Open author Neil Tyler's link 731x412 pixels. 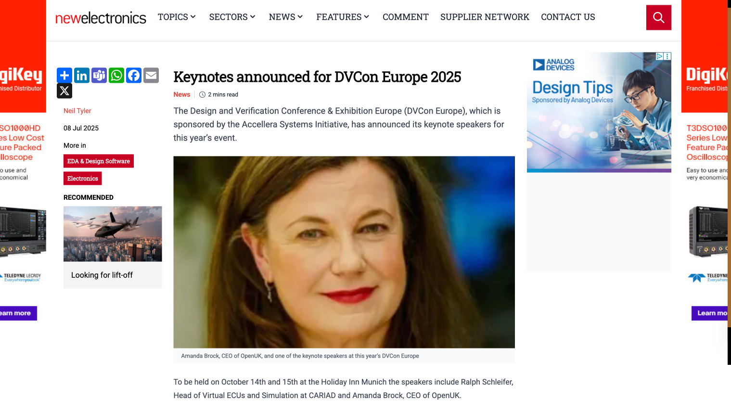click(x=77, y=111)
